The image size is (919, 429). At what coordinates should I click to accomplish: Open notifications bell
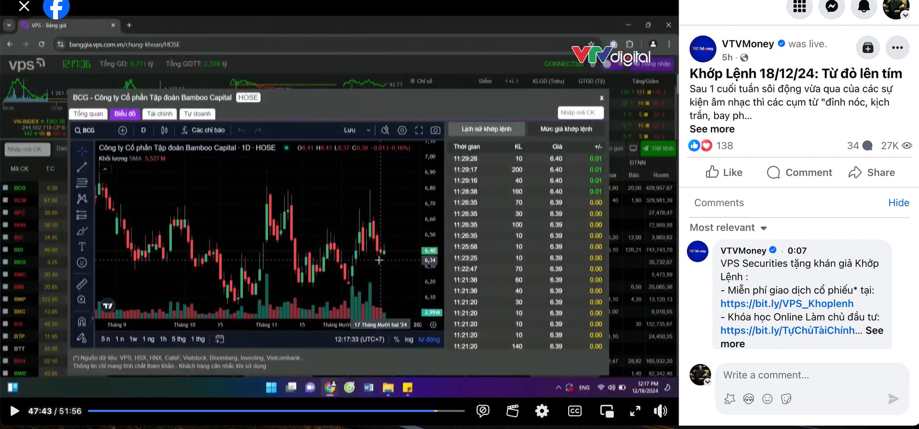tap(863, 7)
